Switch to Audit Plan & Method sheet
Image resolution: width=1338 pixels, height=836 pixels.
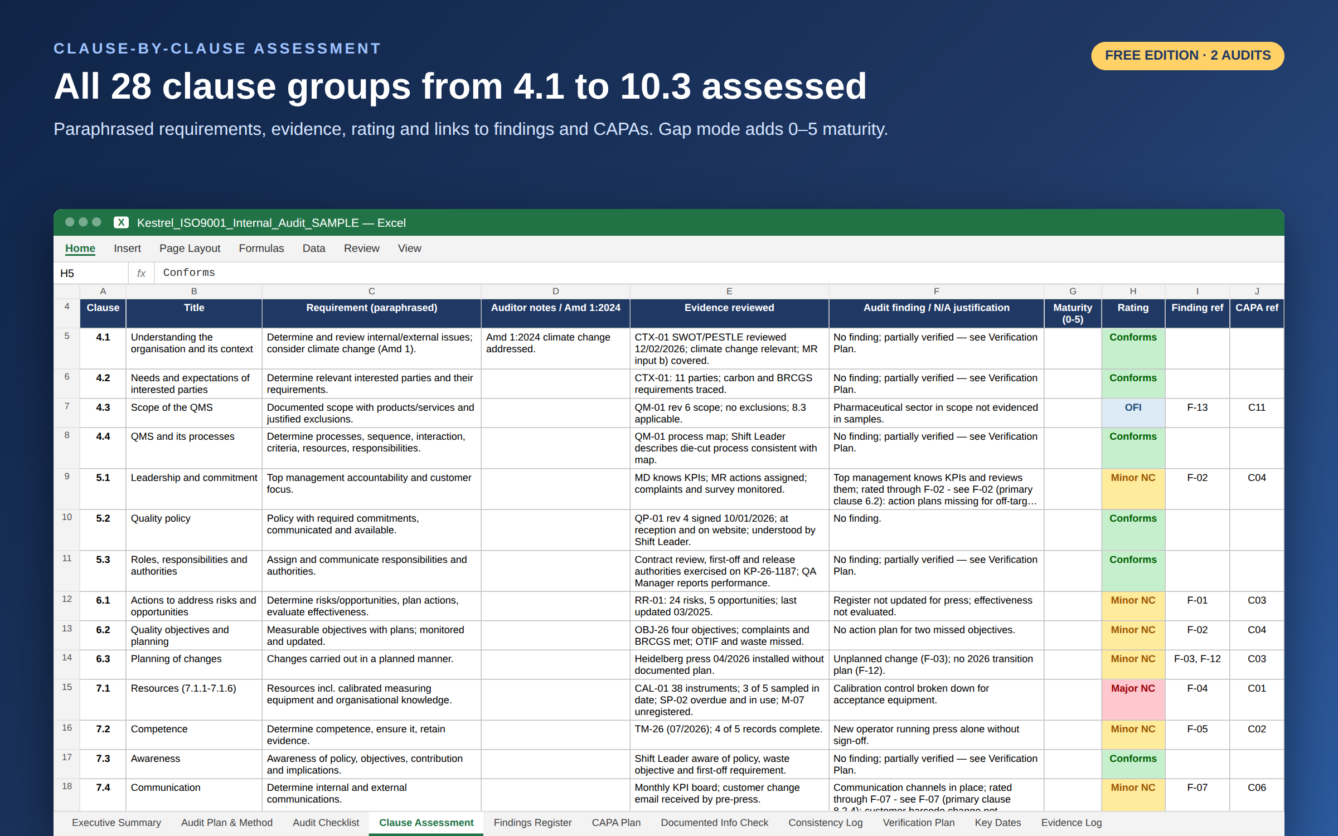[x=227, y=823]
